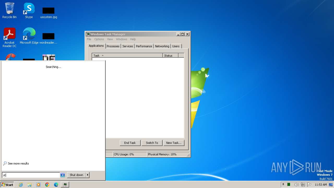Click CPU Usage: 0% status text
The image size is (334, 188).
pyautogui.click(x=124, y=154)
